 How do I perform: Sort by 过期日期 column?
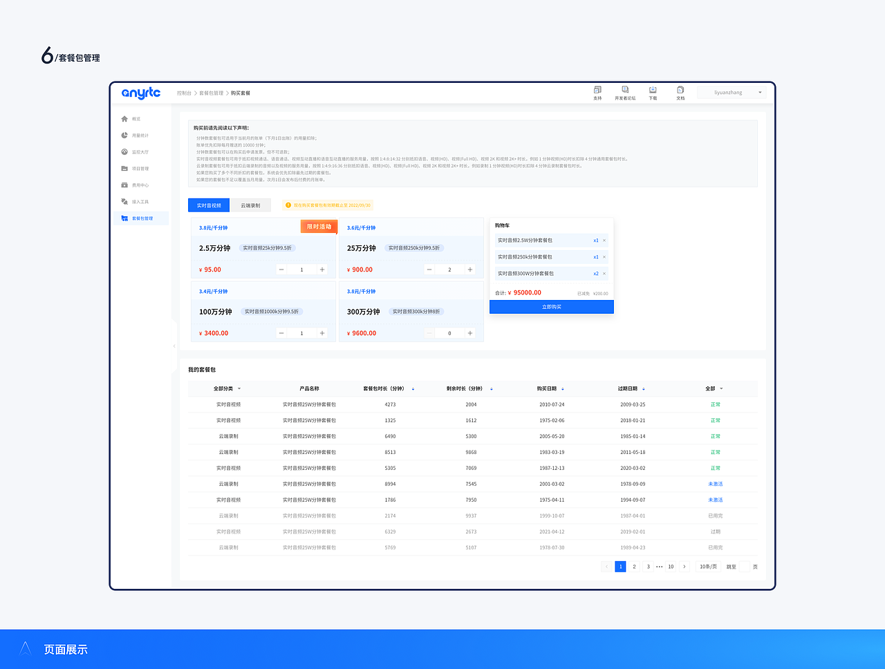point(644,389)
